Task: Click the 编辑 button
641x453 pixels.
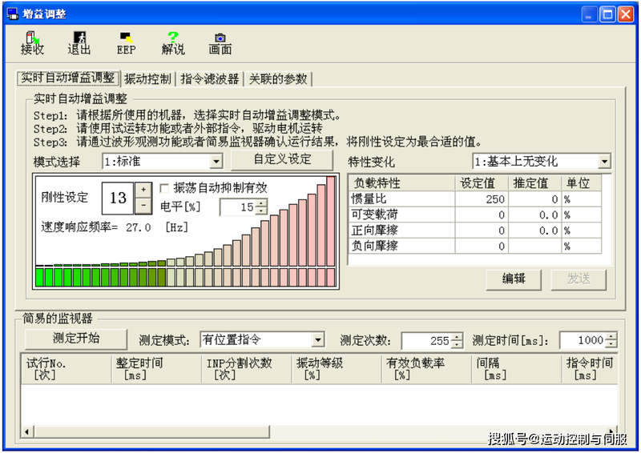Action: tap(514, 279)
